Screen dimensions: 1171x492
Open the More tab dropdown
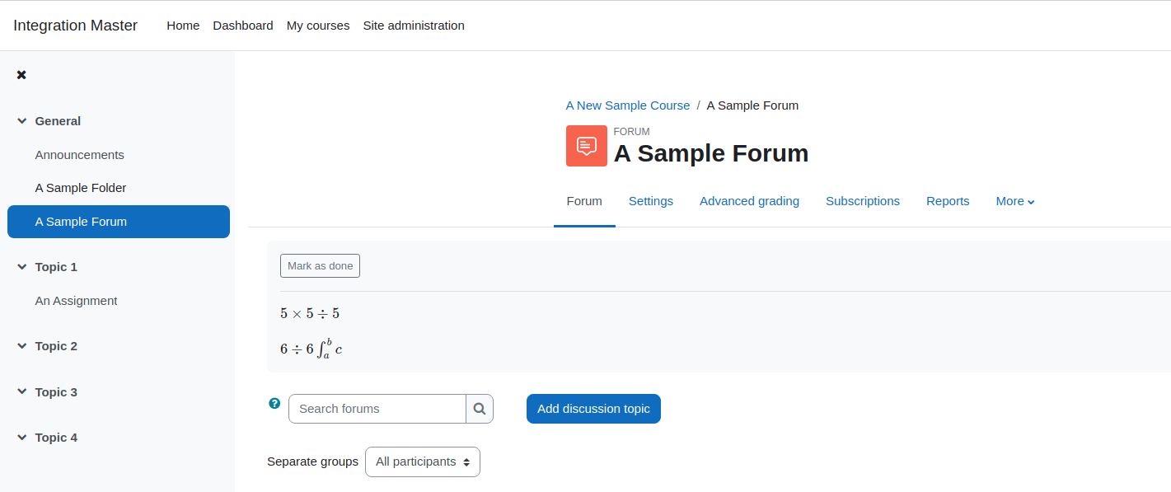click(x=1015, y=201)
